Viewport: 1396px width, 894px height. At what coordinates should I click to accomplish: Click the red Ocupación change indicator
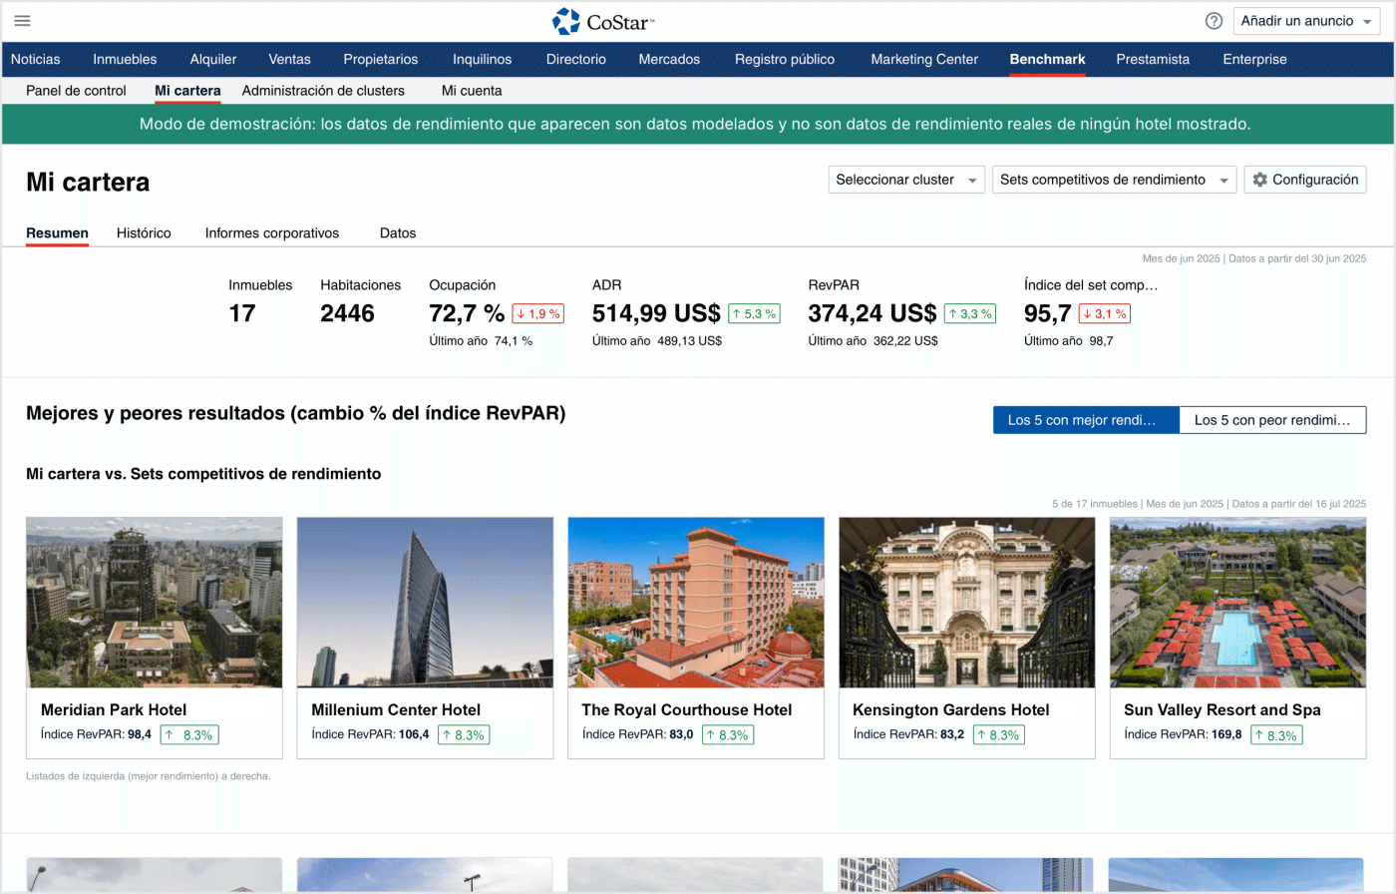coord(537,313)
